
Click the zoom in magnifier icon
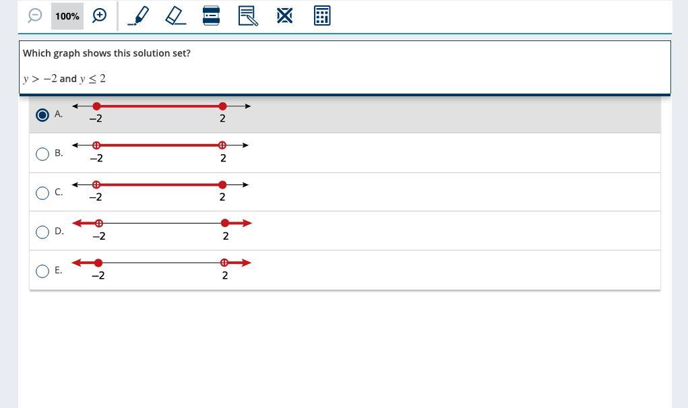click(x=100, y=15)
